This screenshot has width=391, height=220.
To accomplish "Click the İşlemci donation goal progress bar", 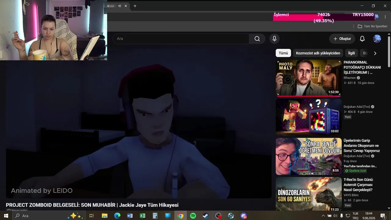I will [x=324, y=18].
